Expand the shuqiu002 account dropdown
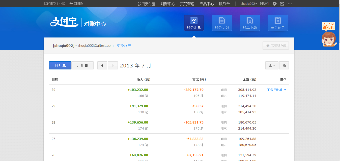 [249, 4]
